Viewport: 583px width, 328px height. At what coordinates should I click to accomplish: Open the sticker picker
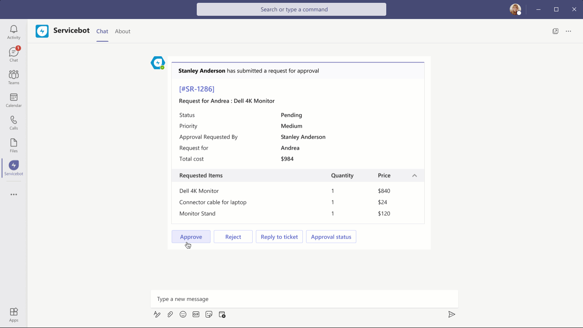[x=209, y=314]
